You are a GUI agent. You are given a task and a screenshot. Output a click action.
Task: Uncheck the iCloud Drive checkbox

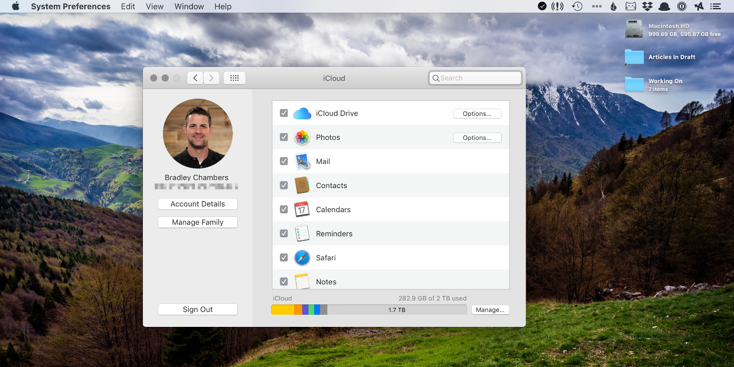284,113
